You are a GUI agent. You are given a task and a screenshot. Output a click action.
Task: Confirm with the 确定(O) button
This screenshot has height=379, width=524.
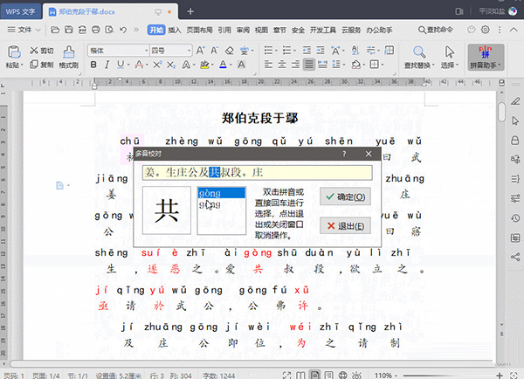pyautogui.click(x=343, y=197)
